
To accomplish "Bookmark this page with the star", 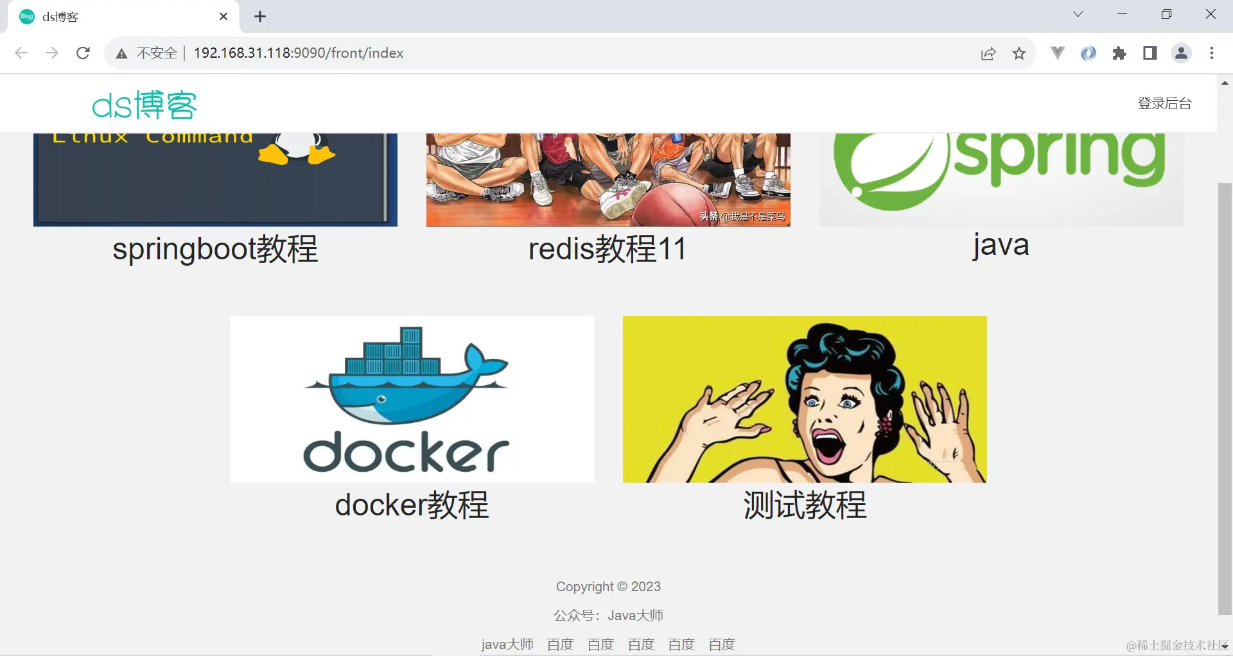I will (x=1019, y=53).
